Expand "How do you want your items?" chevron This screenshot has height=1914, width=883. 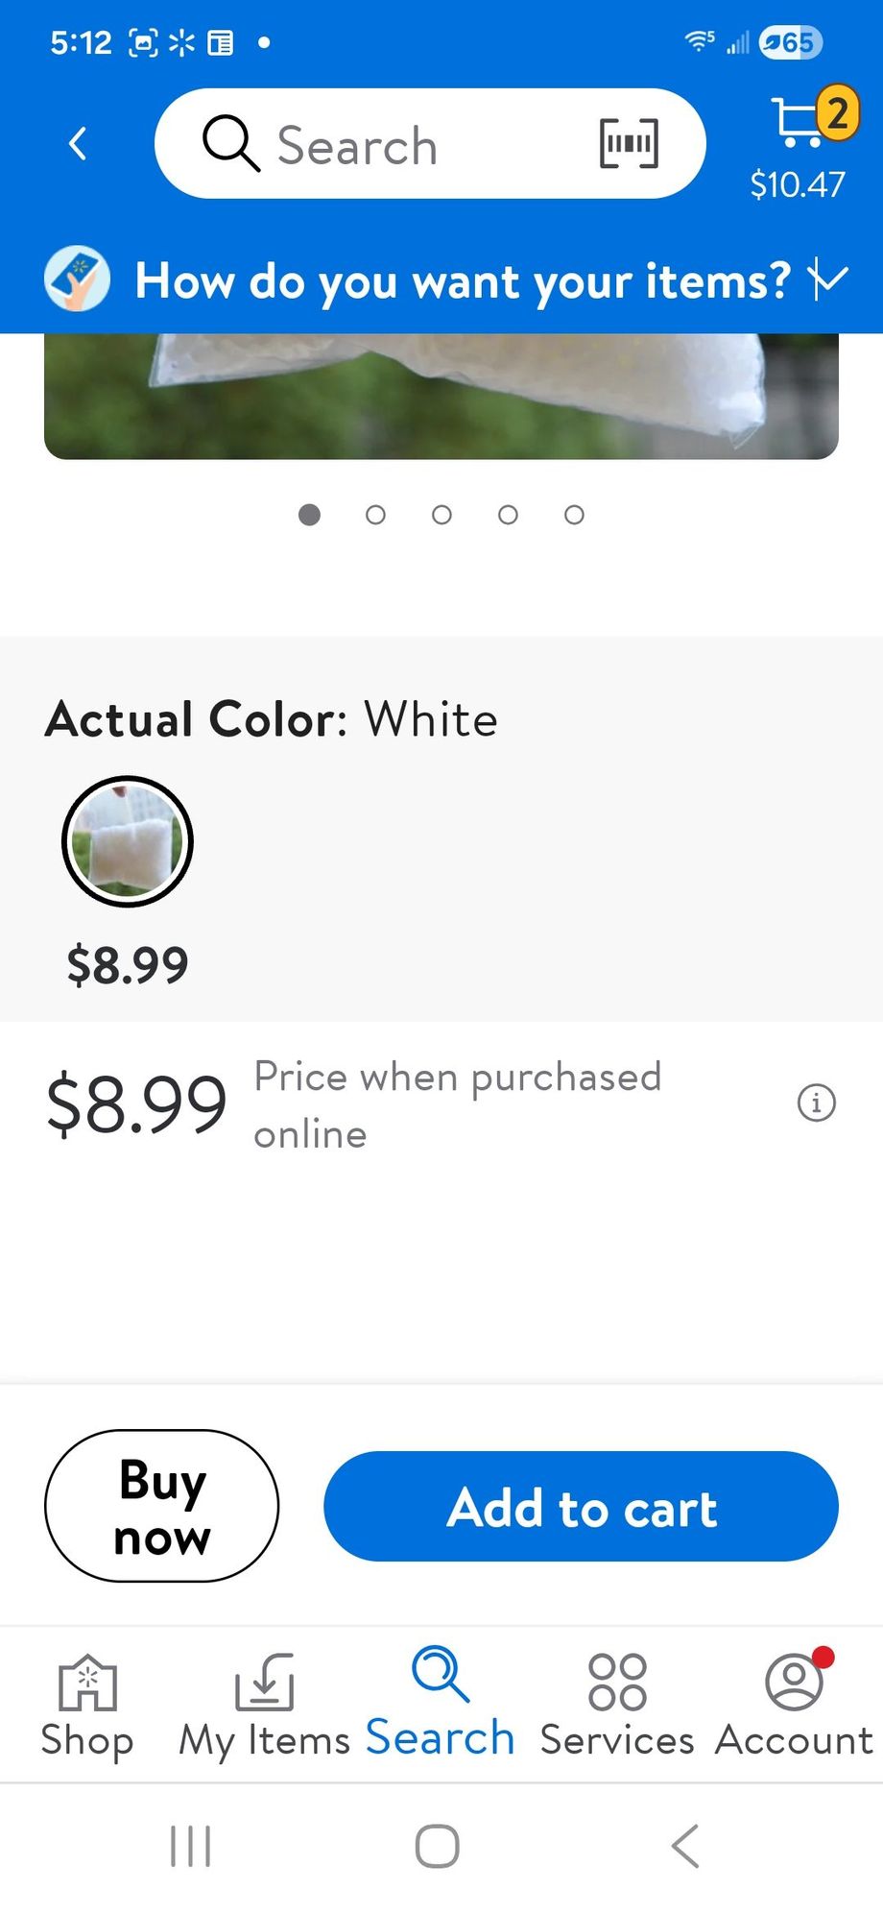point(827,279)
